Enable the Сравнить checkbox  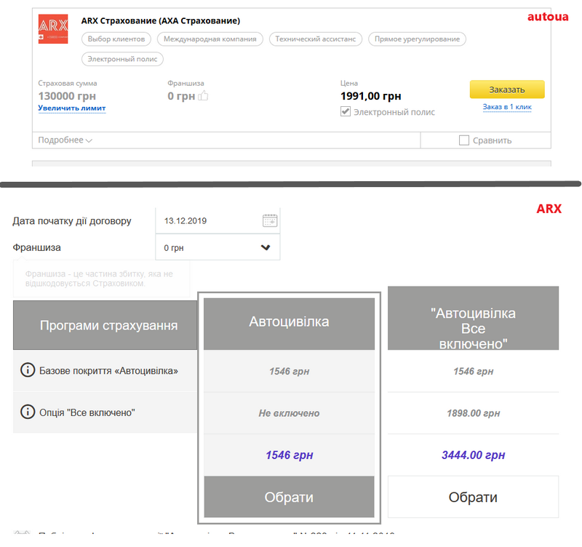click(x=464, y=140)
